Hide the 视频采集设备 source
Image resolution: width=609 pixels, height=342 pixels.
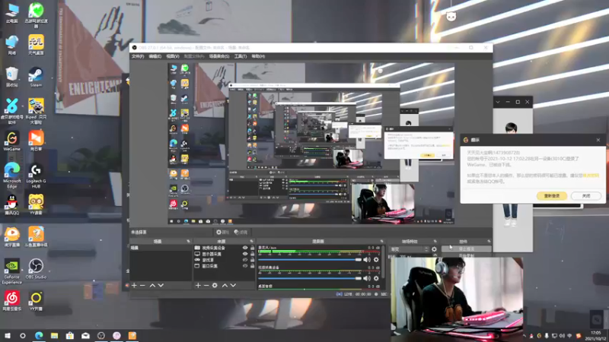coord(245,248)
